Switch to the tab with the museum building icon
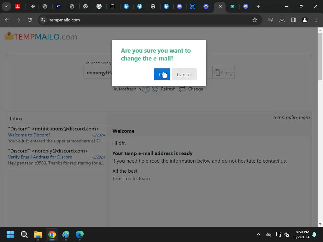Screen dimensions: 323x242 tap(113, 6)
